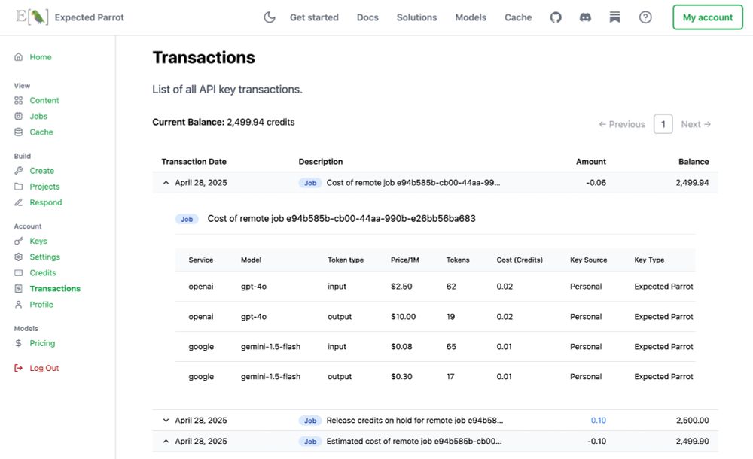
Task: Click the Jobs icon in sidebar
Action: (x=18, y=116)
